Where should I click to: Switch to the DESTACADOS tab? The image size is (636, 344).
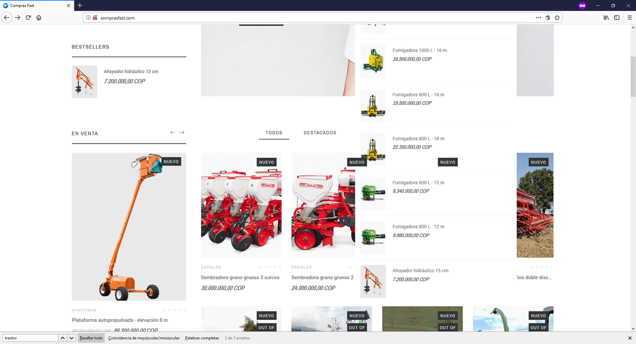[320, 133]
